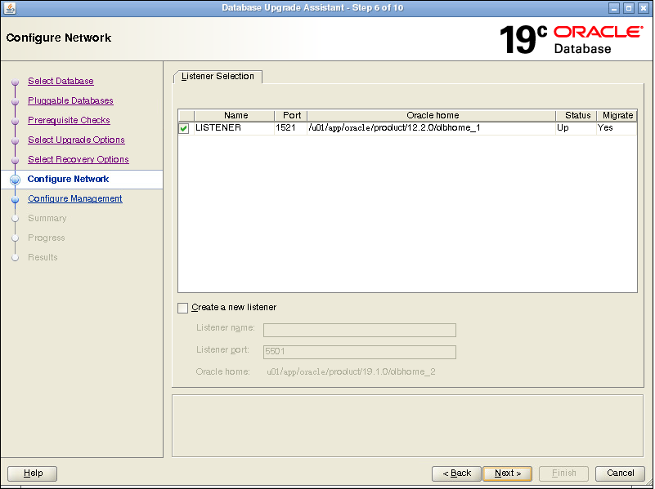
Task: Click the Listener port field showing 5501
Action: click(360, 351)
